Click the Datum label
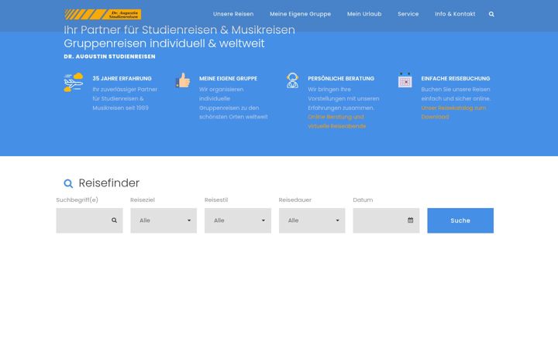 [363, 200]
